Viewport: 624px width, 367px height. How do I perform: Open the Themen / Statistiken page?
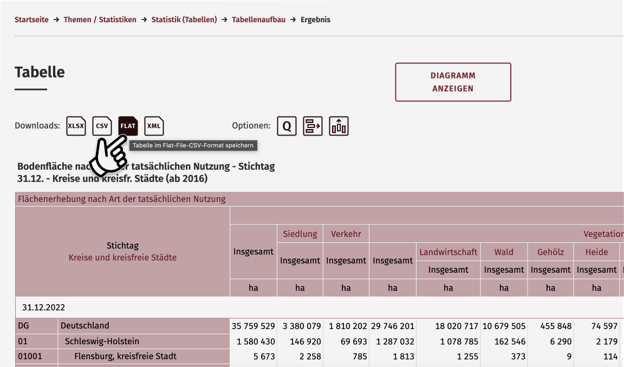100,20
